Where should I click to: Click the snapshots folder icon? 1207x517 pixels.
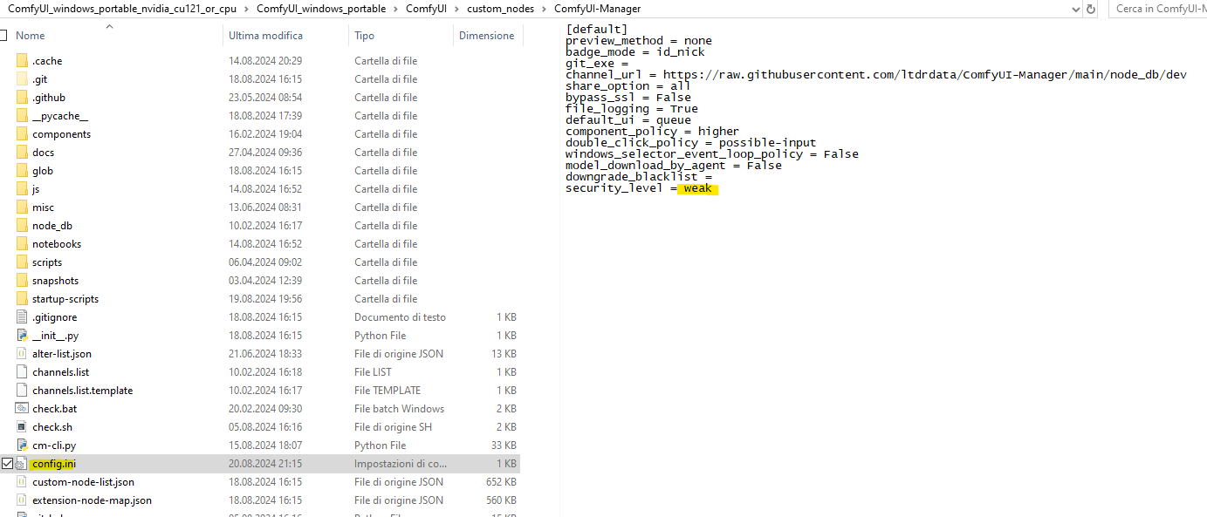point(22,281)
